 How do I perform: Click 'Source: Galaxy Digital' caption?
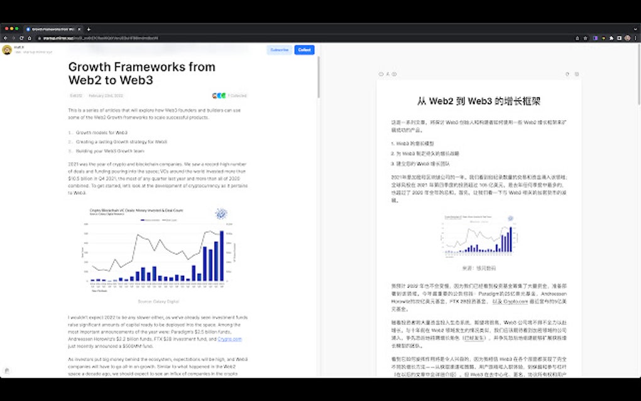(x=158, y=301)
